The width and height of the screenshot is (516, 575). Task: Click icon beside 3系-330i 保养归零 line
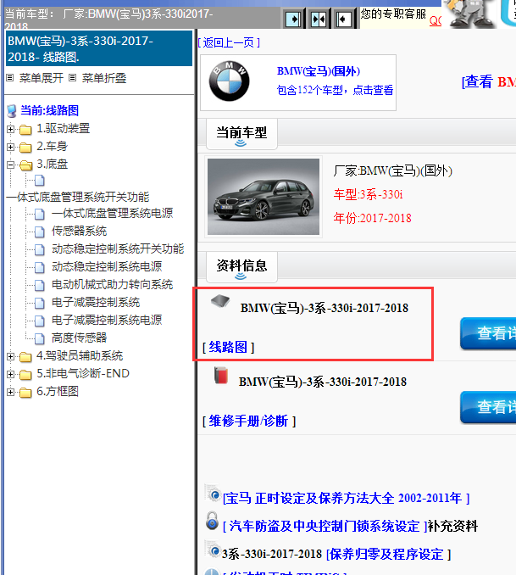coord(213,549)
